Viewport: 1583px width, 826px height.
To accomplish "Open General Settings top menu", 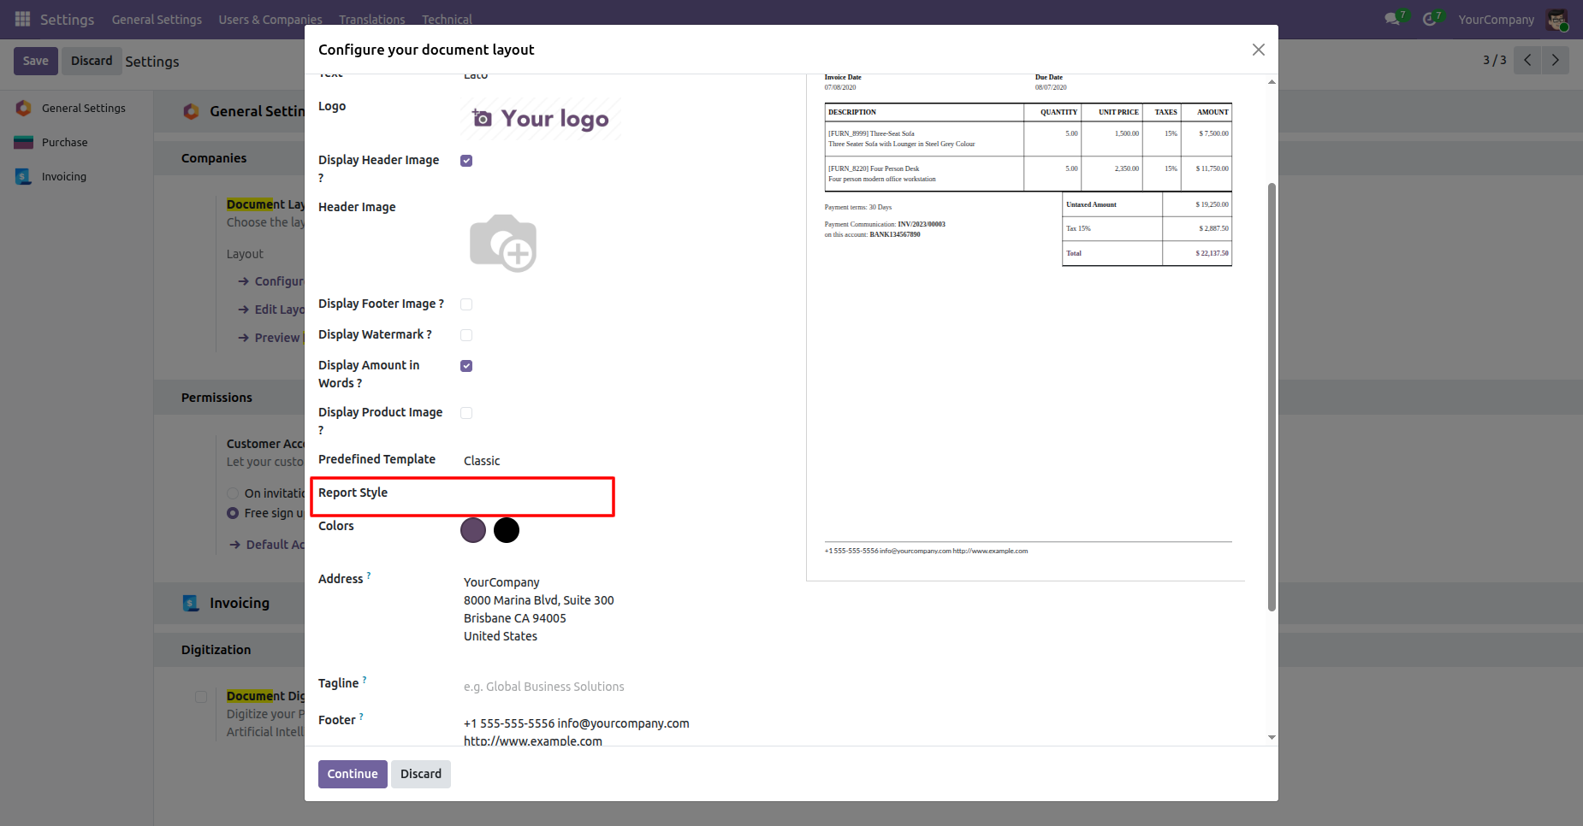I will click(157, 19).
